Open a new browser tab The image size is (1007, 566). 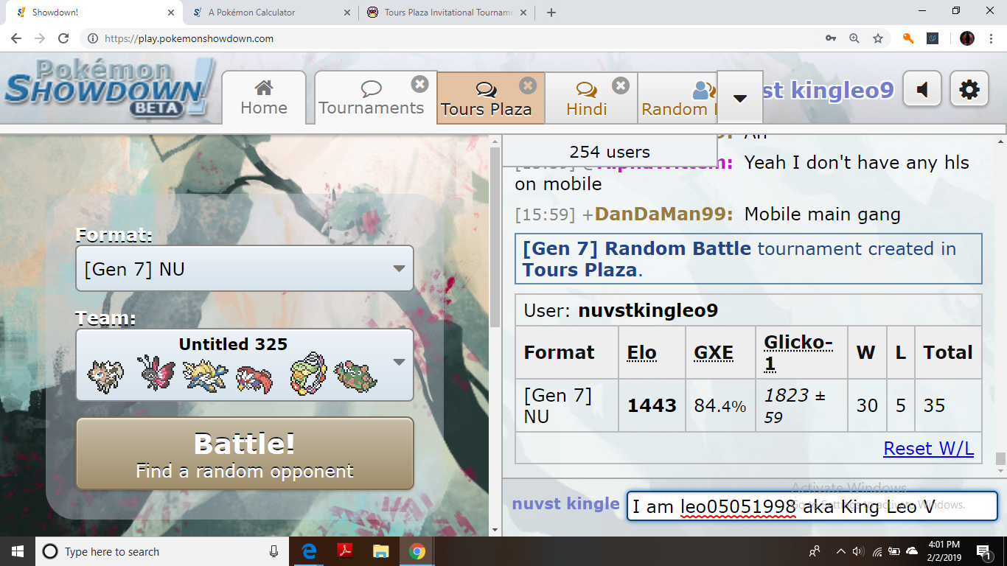coord(551,13)
